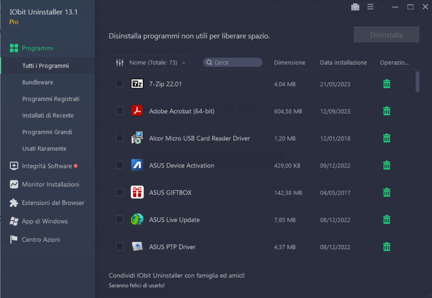Screen dimensions: 432x298
Task: Open the toolbox icon in title bar
Action: pyautogui.click(x=355, y=7)
